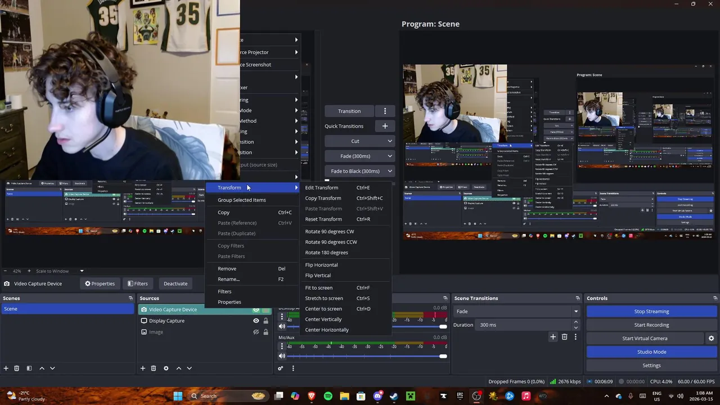Click Group Selected Items in the context menu
This screenshot has height=405, width=720.
[242, 200]
